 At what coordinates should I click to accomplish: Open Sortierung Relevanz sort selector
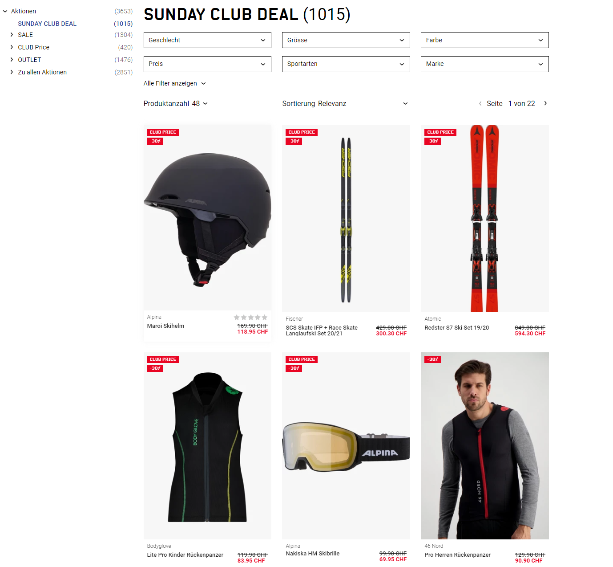coord(345,103)
